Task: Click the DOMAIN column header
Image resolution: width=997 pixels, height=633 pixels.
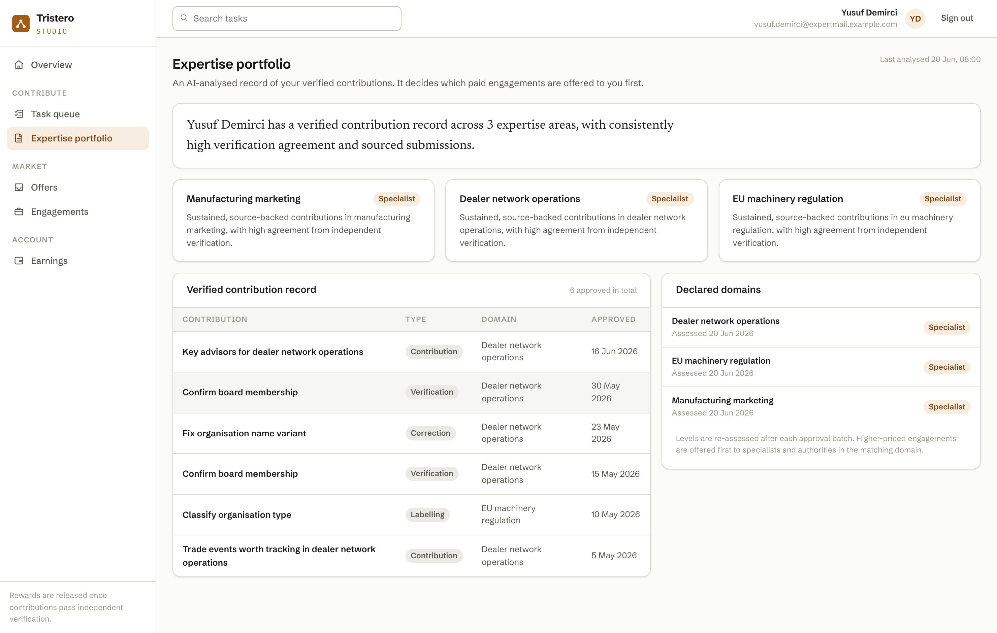Action: pos(498,319)
